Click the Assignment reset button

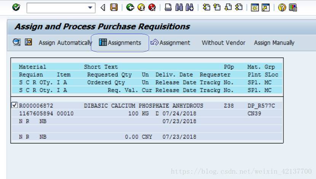pyautogui.click(x=170, y=43)
